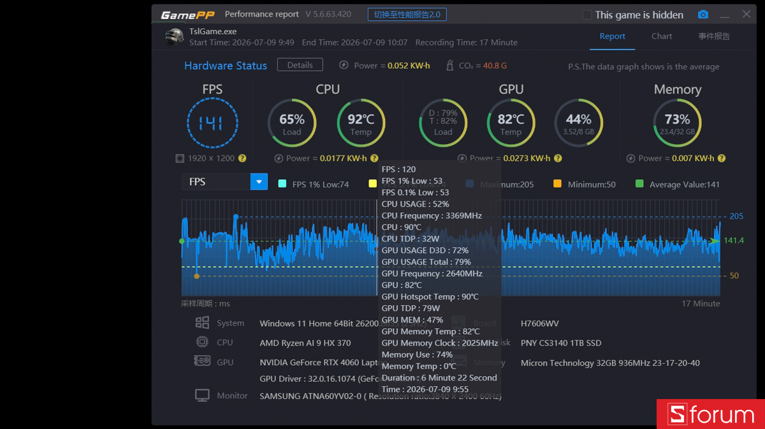Click the GPU Load gauge showing D:79%
This screenshot has width=765, height=429.
[443, 123]
